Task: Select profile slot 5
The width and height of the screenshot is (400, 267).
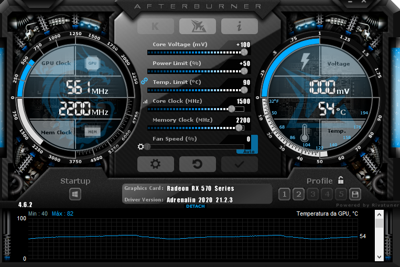Action: click(341, 195)
